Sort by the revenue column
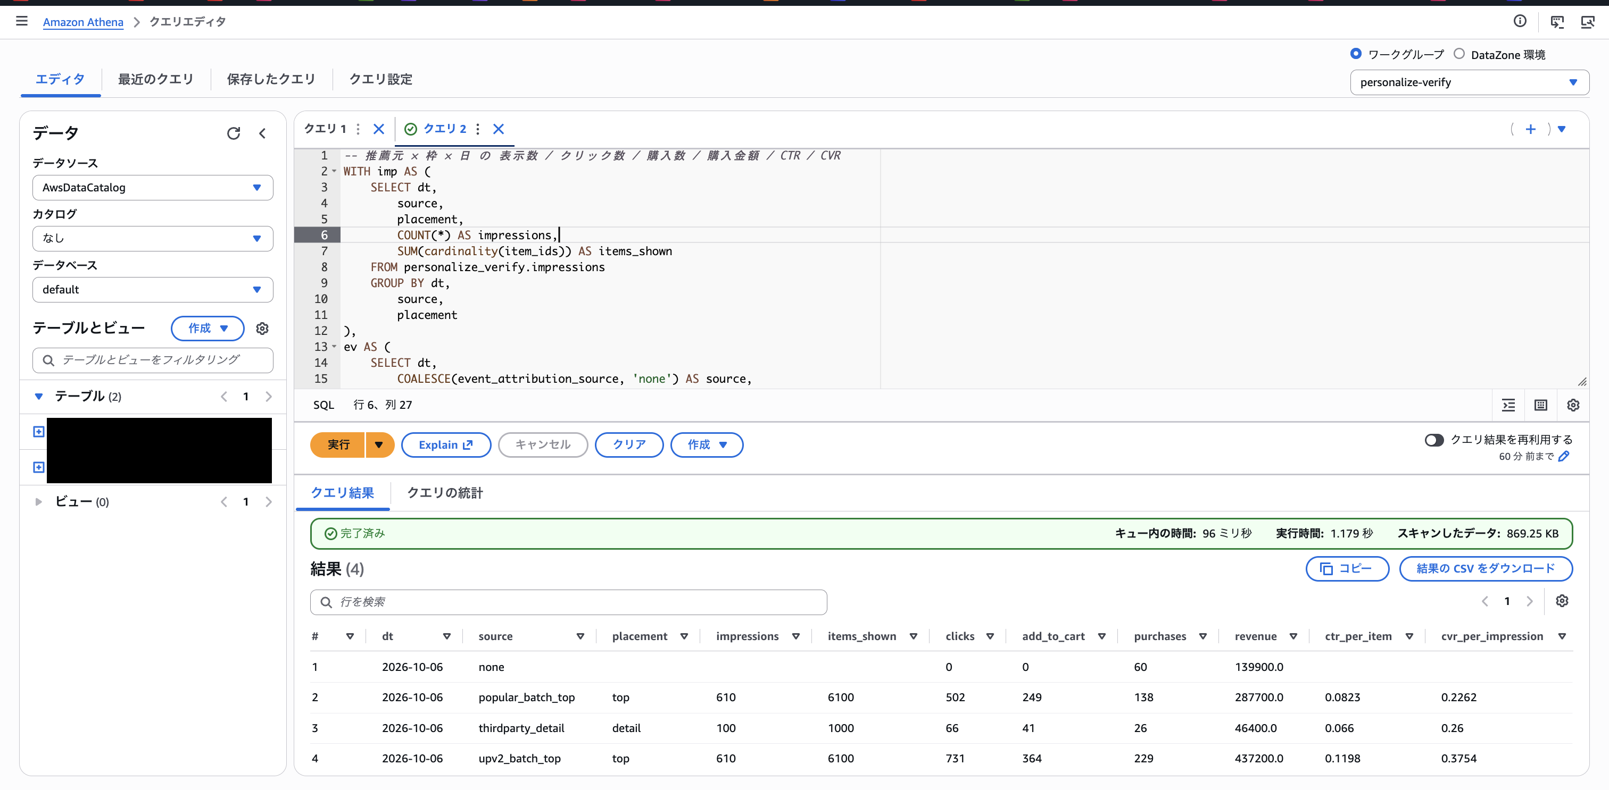The height and width of the screenshot is (790, 1609). (x=1293, y=636)
